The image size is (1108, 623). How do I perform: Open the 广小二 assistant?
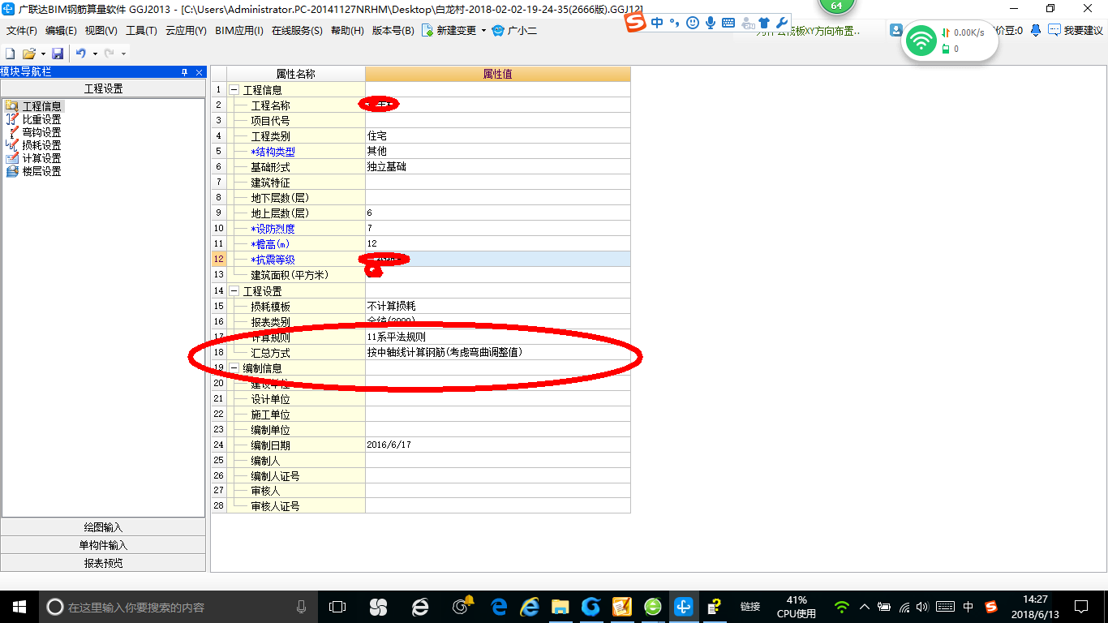pos(514,31)
